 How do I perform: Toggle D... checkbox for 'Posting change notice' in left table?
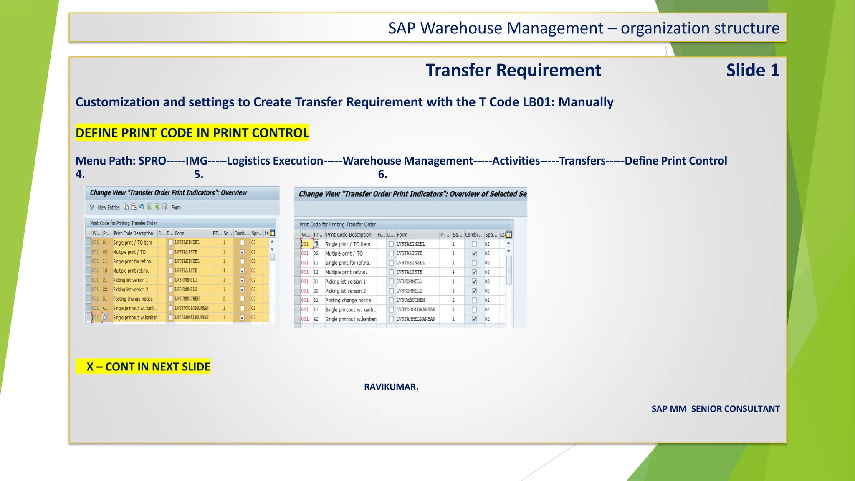(x=170, y=299)
